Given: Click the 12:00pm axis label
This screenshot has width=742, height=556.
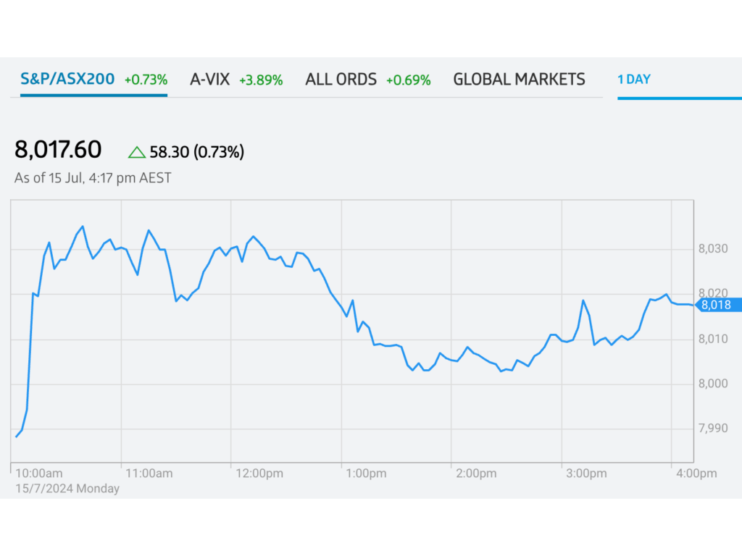Looking at the screenshot, I should pyautogui.click(x=259, y=473).
